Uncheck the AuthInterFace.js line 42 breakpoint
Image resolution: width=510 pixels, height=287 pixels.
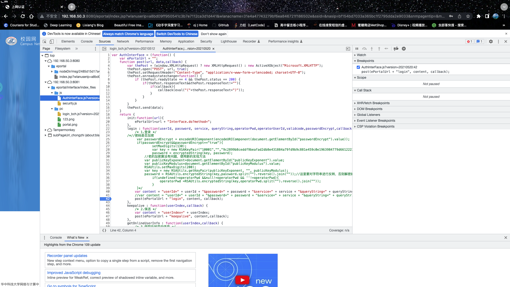pos(358,67)
